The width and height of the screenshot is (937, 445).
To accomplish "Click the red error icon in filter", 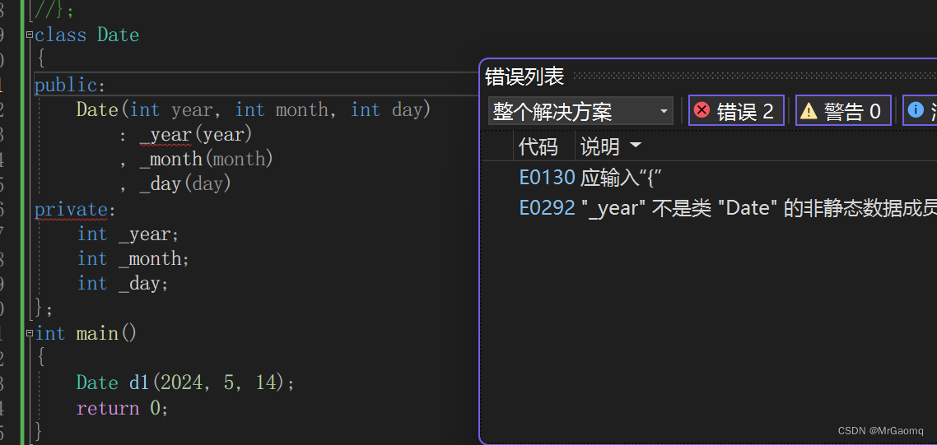I will (x=702, y=110).
